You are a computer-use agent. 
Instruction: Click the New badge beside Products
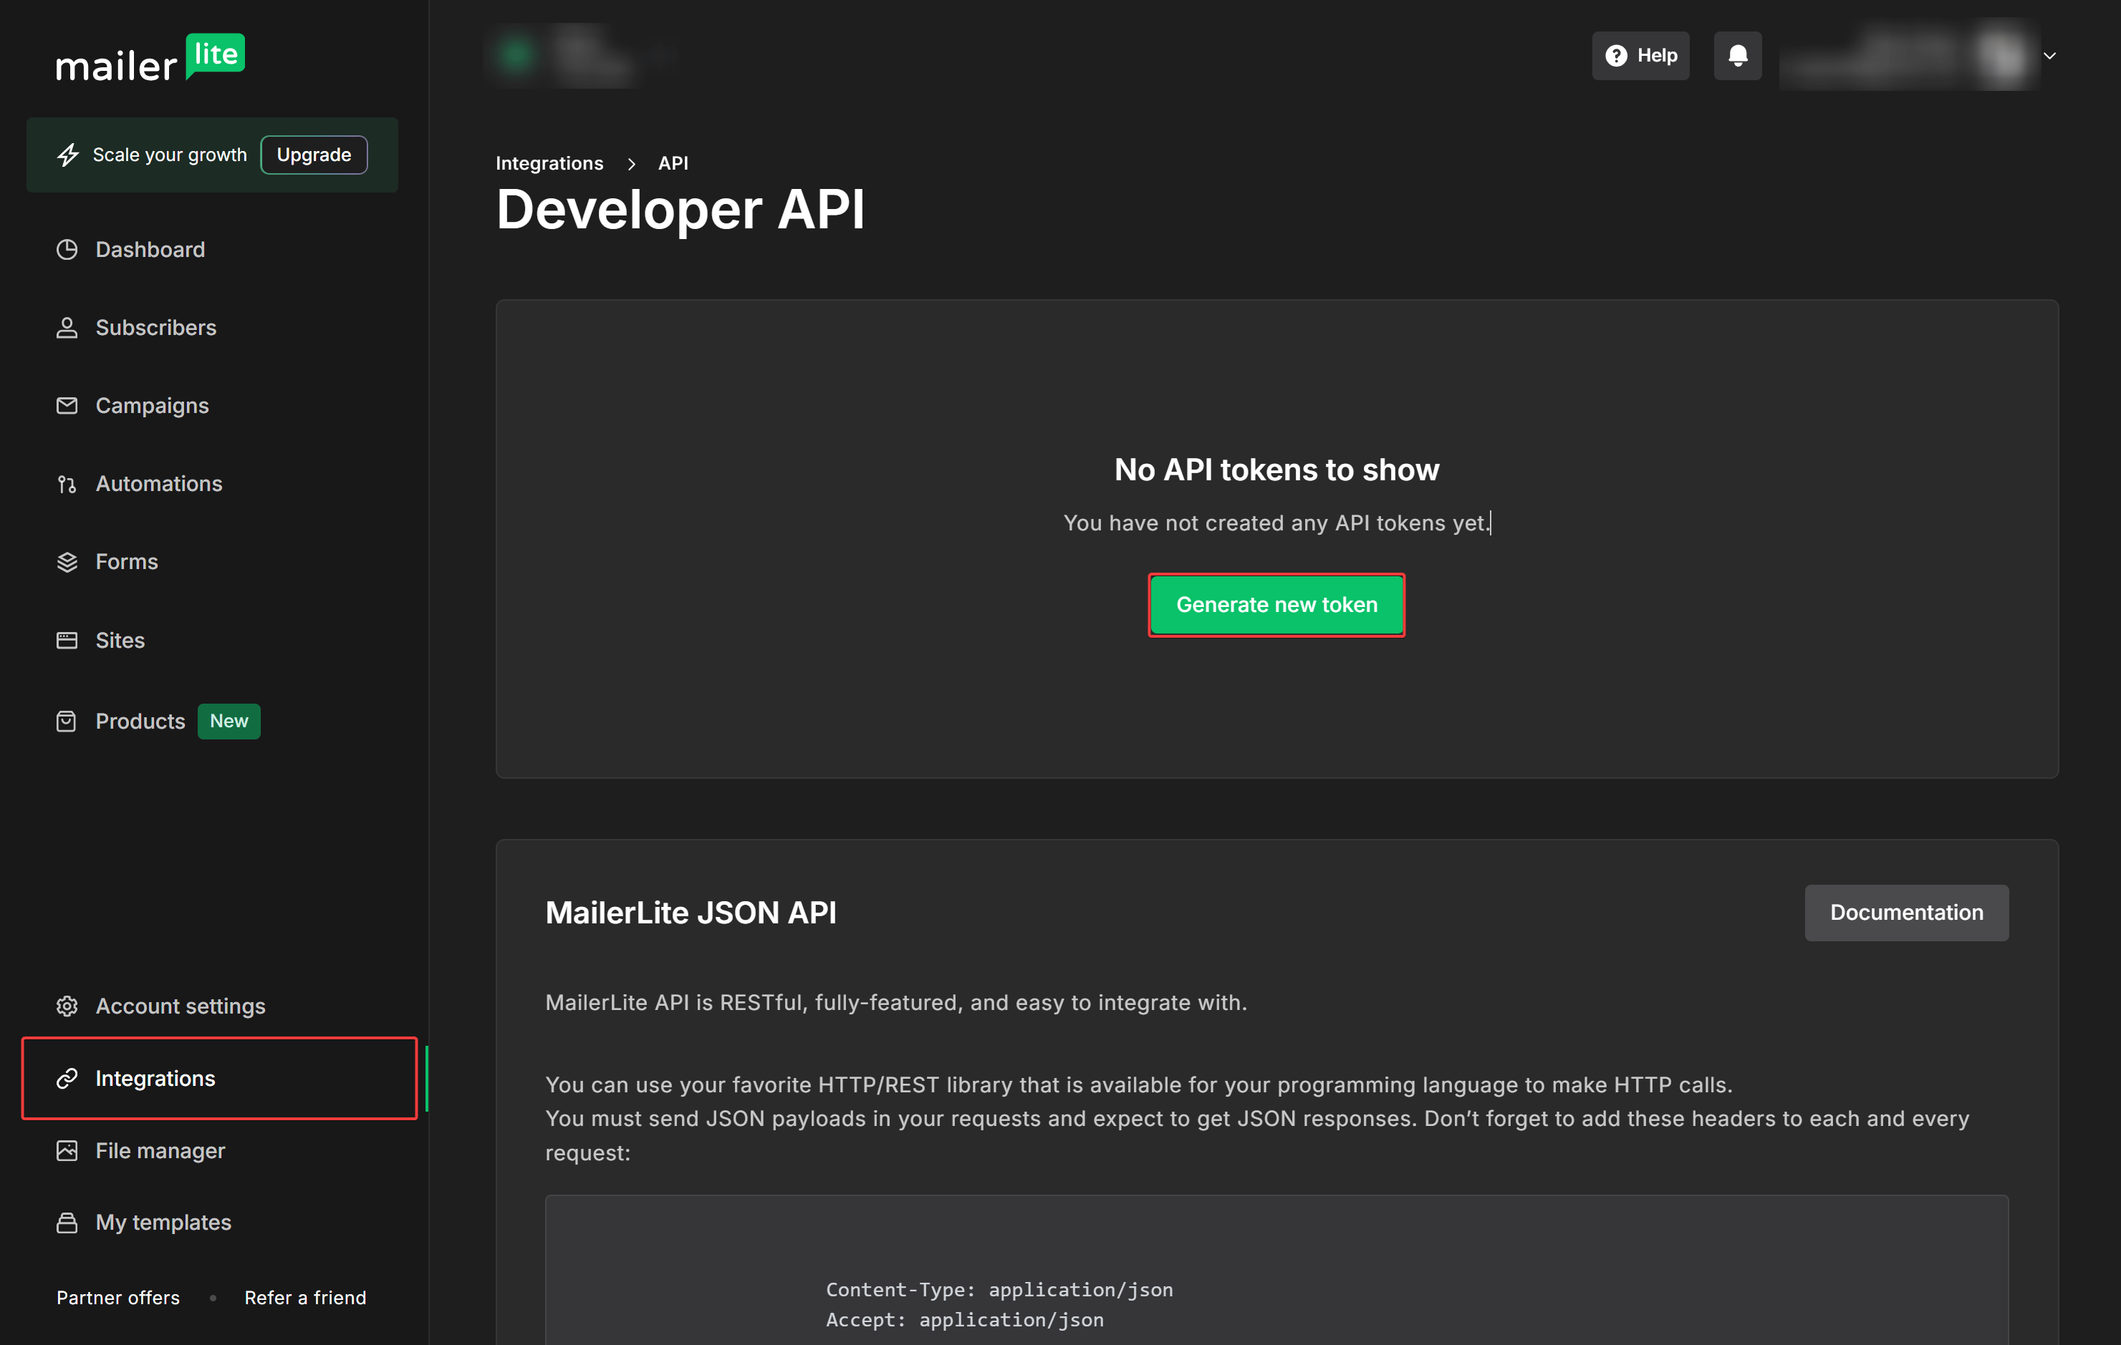(229, 722)
